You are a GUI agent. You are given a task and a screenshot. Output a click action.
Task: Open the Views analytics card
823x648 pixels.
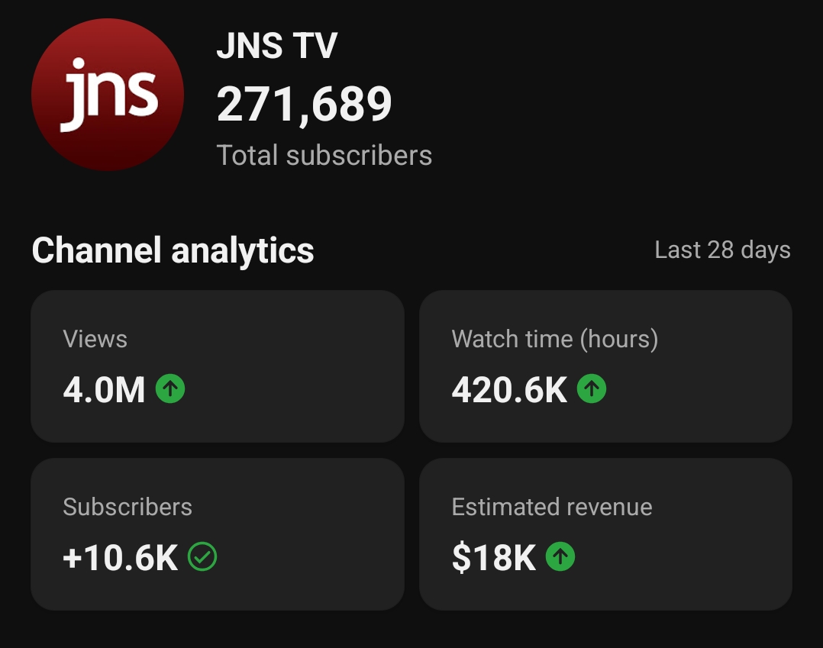click(218, 366)
